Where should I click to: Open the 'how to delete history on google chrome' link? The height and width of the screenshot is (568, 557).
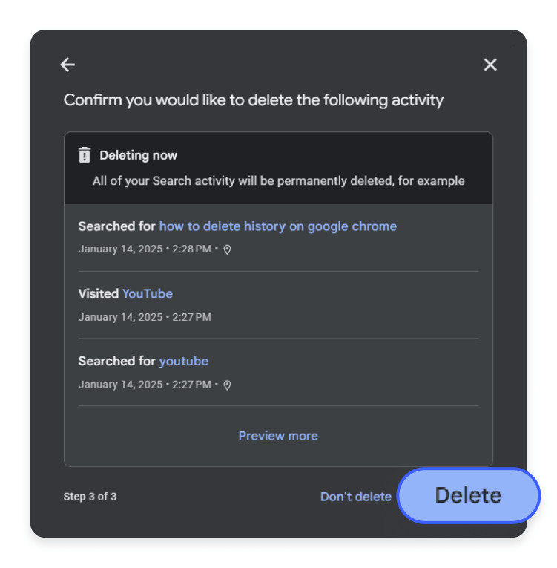pyautogui.click(x=277, y=226)
